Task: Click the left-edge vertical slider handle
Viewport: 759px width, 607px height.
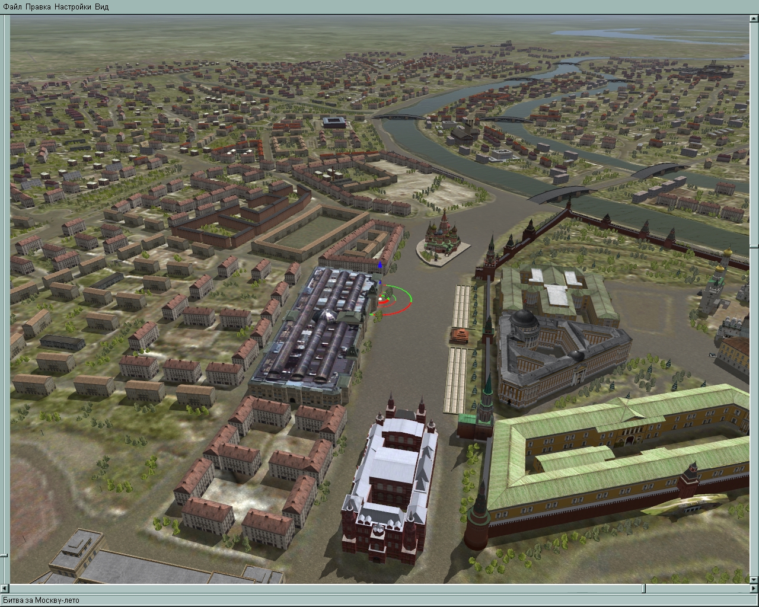Action: [4, 555]
